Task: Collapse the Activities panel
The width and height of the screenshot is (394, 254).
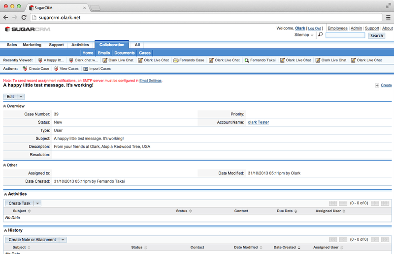Action: (5, 194)
